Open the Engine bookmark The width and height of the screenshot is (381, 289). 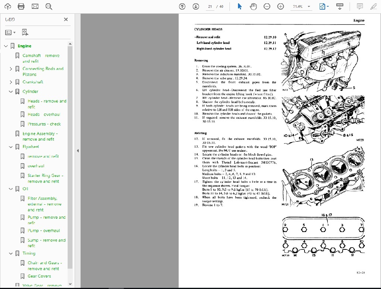24,46
